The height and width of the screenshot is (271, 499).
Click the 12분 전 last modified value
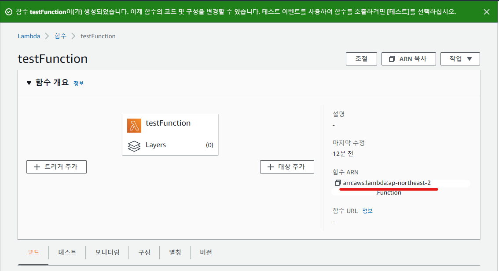(x=343, y=154)
